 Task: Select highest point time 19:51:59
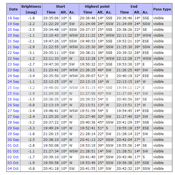coord(88,111)
